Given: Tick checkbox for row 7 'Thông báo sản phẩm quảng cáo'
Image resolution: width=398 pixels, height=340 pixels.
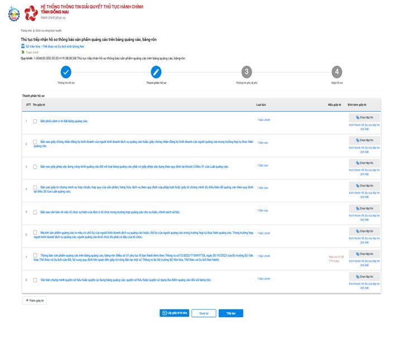Looking at the screenshot, I should (35, 256).
